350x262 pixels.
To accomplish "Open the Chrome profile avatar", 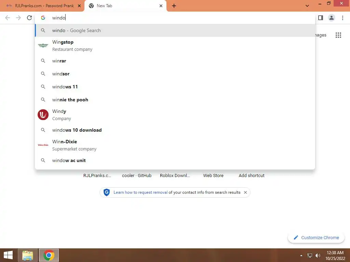I will click(x=332, y=18).
